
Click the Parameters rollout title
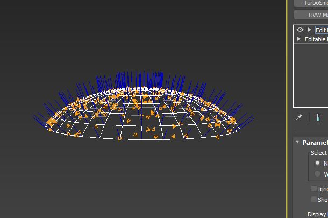315,143
